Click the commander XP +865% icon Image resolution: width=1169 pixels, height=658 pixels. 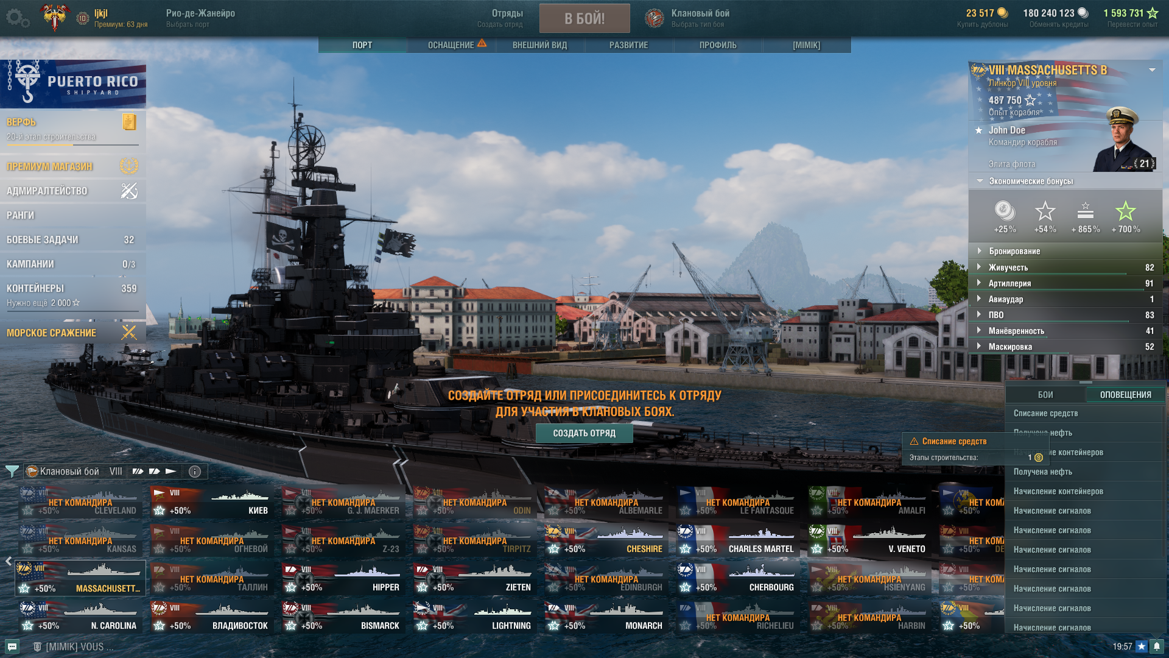(x=1086, y=211)
